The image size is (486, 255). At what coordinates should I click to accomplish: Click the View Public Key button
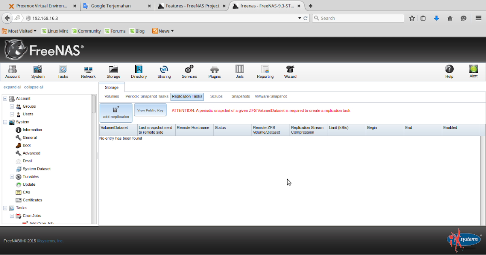150,110
